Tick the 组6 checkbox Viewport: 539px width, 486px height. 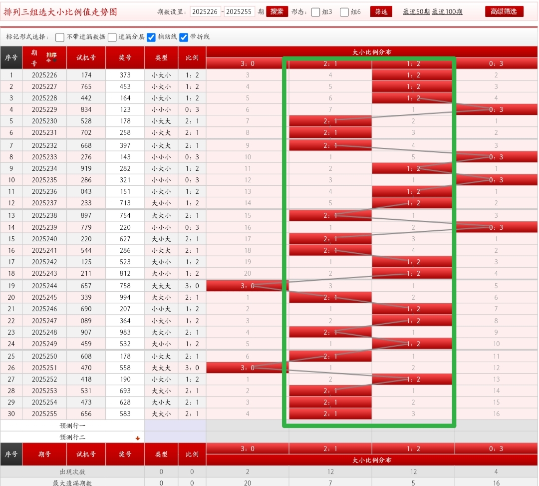(x=344, y=12)
